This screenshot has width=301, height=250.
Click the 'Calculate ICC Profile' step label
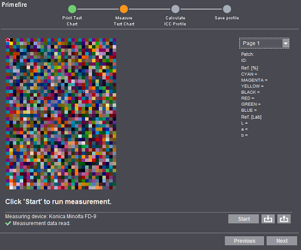[175, 21]
